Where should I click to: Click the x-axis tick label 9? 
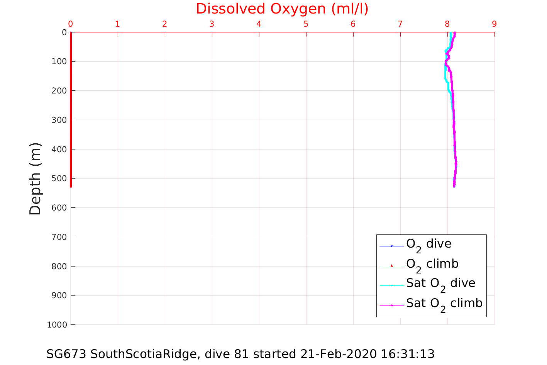[x=494, y=24]
